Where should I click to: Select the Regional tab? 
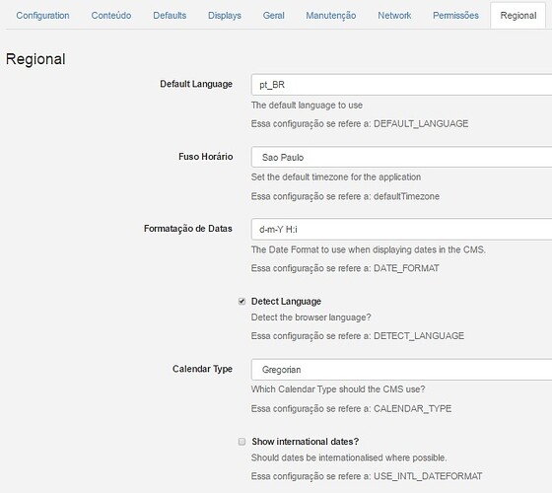tap(518, 16)
